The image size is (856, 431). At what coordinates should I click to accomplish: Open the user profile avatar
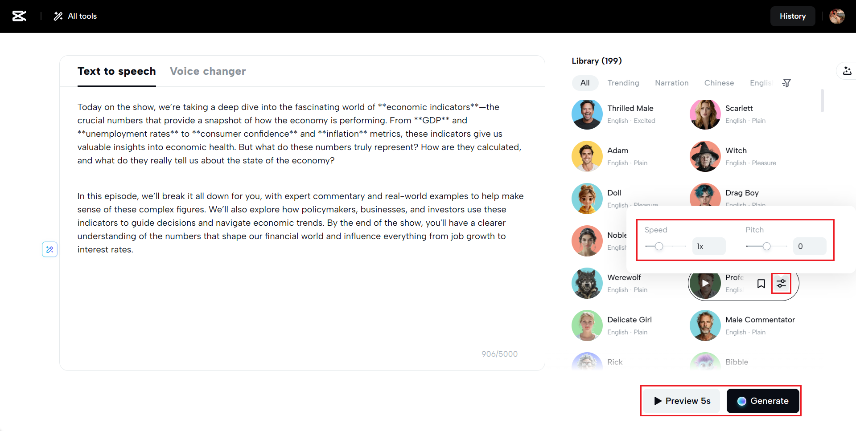pyautogui.click(x=836, y=16)
